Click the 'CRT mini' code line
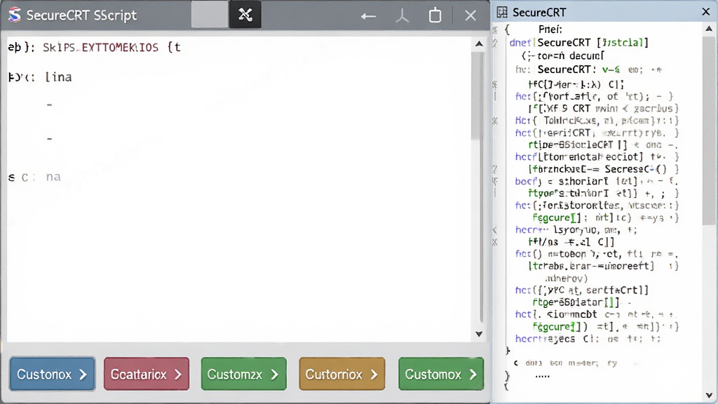The height and width of the screenshot is (404, 718). (x=603, y=109)
